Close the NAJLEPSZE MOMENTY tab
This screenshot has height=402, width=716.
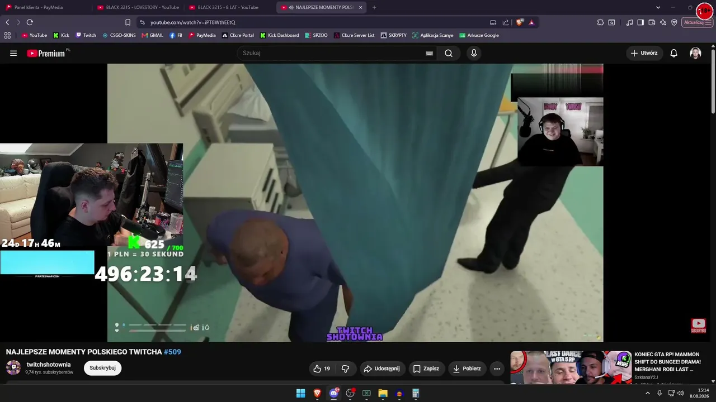click(360, 7)
